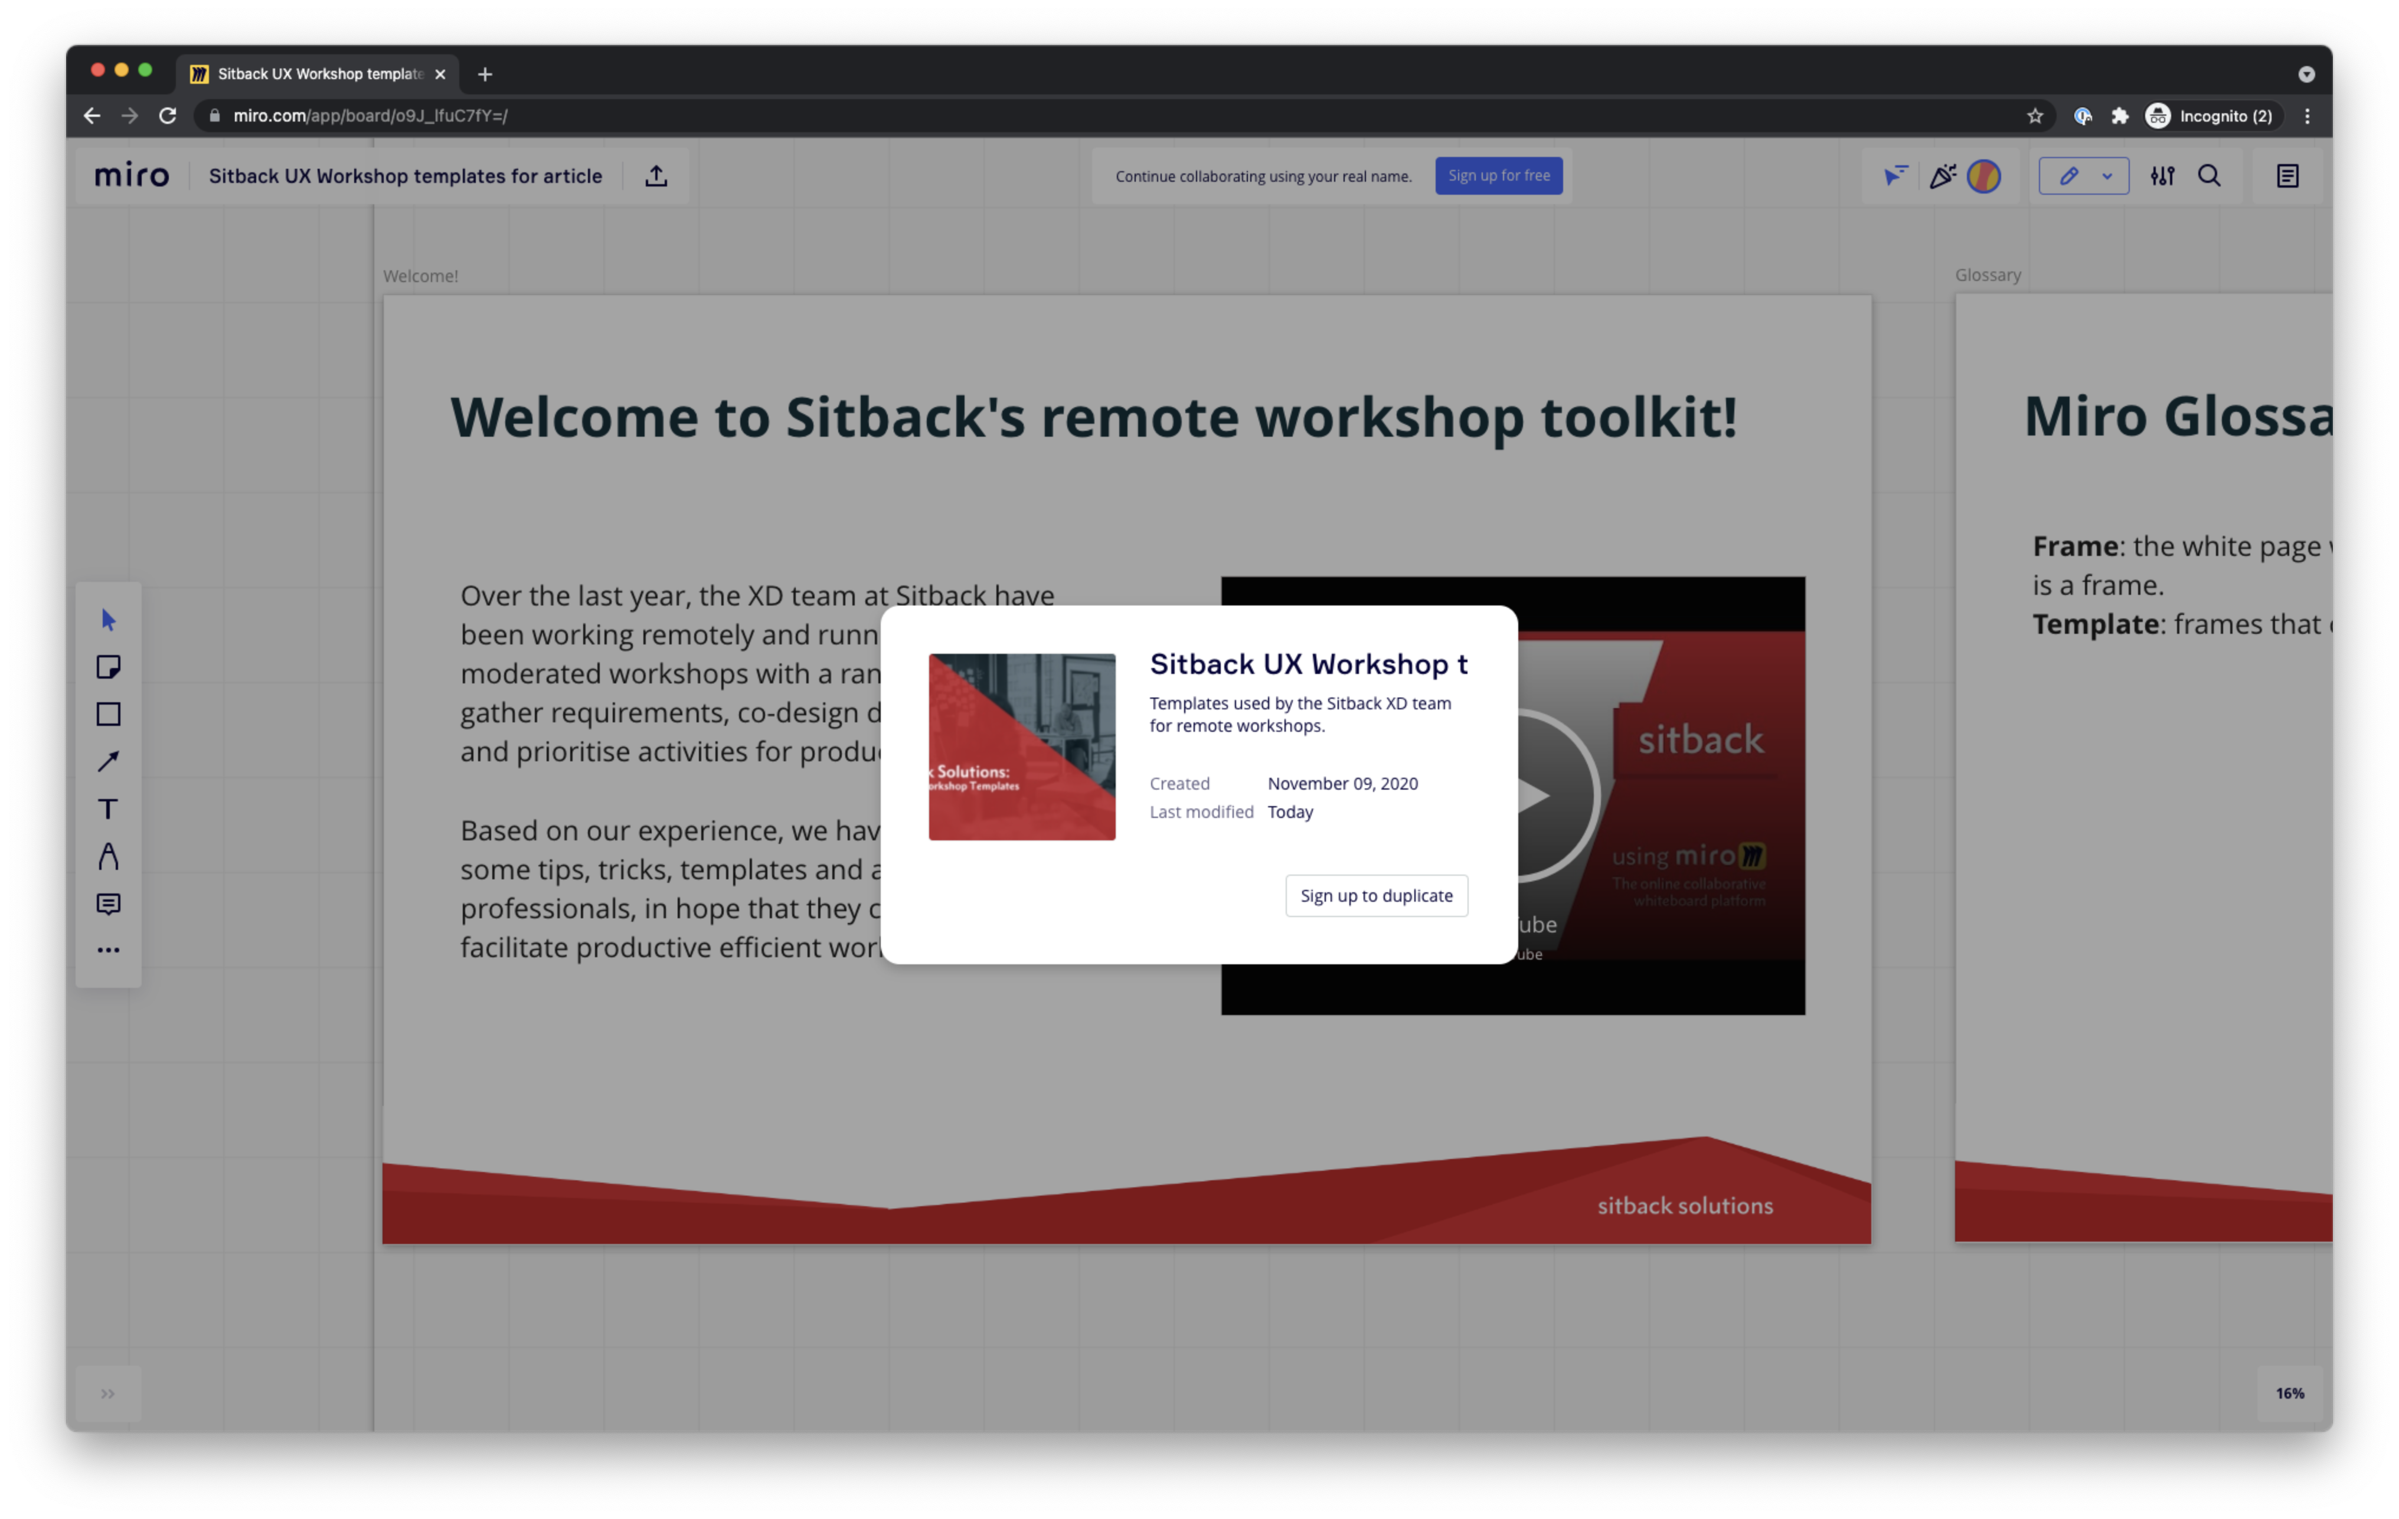Open the board search magnifier
The width and height of the screenshot is (2399, 1519).
2210,176
